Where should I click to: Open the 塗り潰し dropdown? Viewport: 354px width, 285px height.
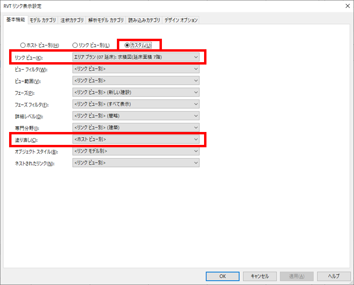[136, 139]
